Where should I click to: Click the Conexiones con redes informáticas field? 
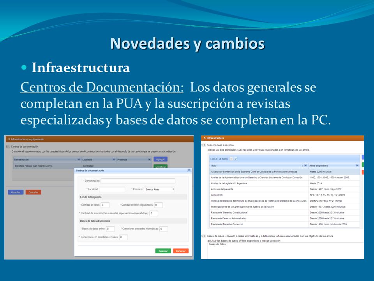[164, 229]
